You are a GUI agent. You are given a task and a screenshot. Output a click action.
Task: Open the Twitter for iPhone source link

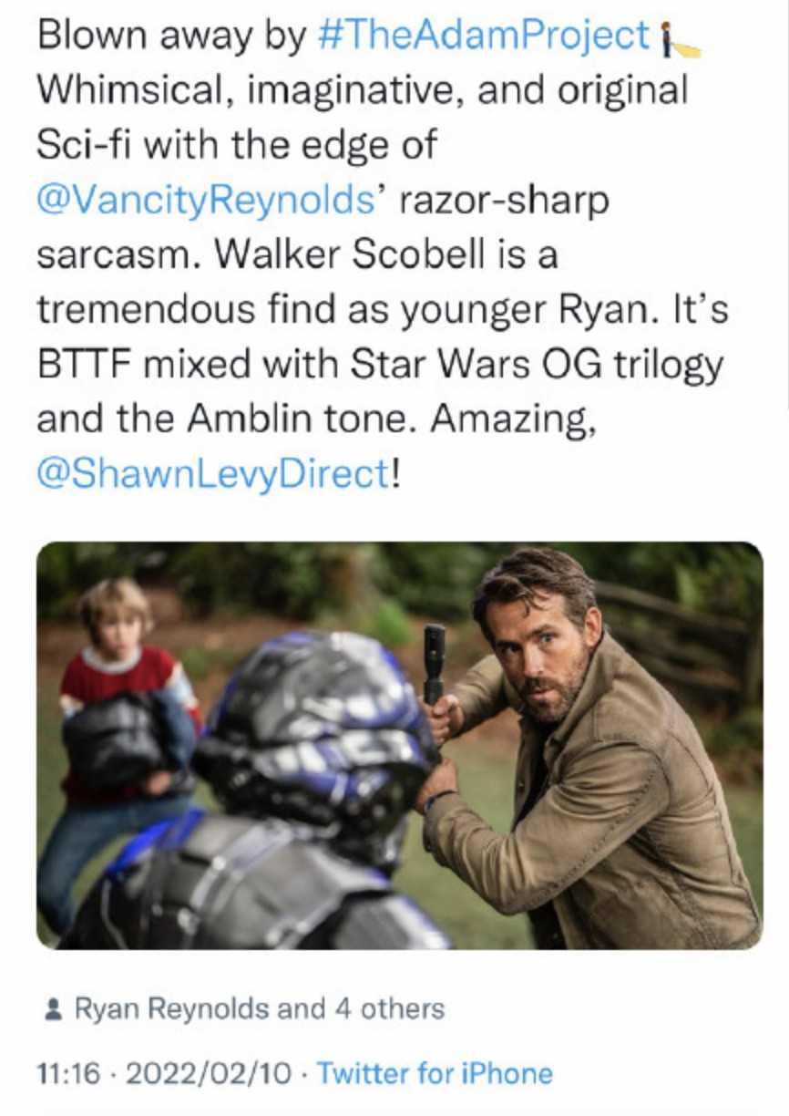(435, 1073)
